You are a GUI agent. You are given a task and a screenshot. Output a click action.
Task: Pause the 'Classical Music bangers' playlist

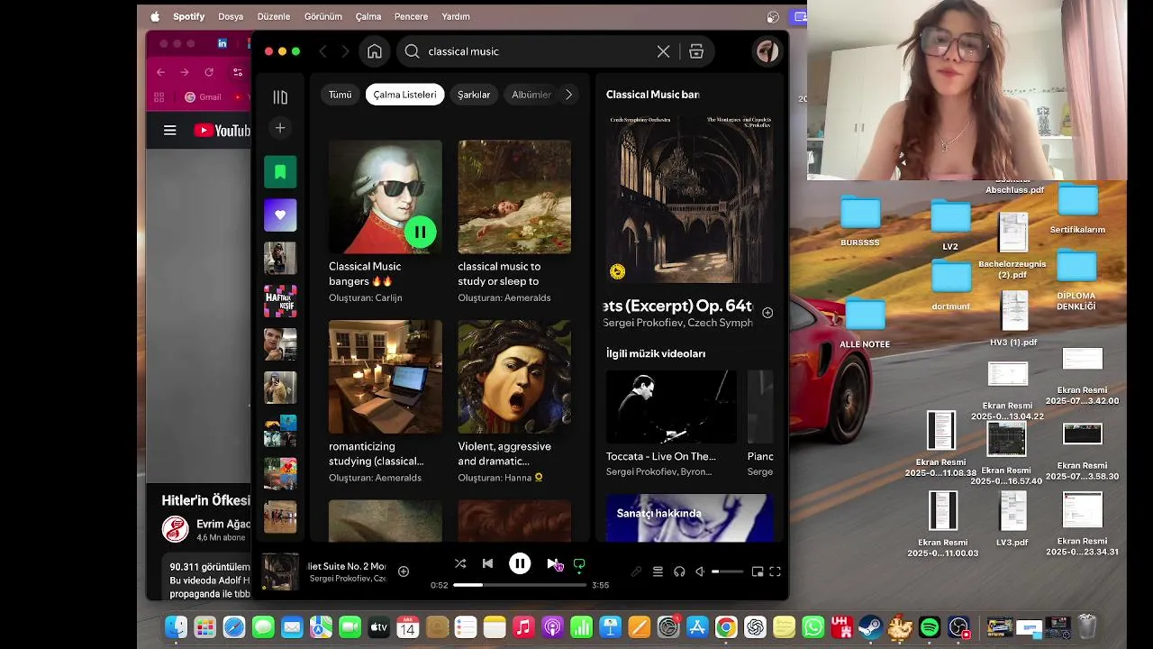click(x=420, y=232)
